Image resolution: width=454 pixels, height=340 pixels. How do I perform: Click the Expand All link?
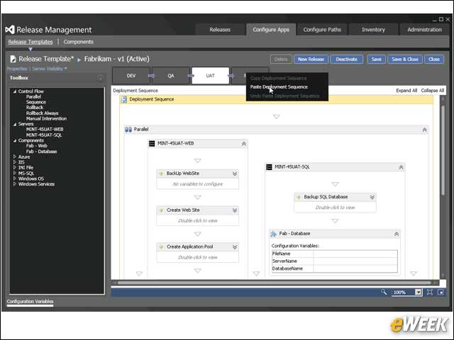click(406, 91)
